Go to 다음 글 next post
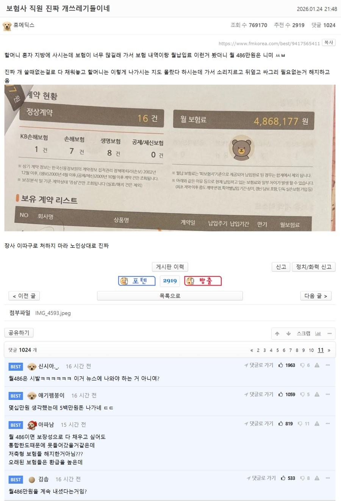Image resolution: width=341 pixels, height=501 pixels. tap(316, 296)
